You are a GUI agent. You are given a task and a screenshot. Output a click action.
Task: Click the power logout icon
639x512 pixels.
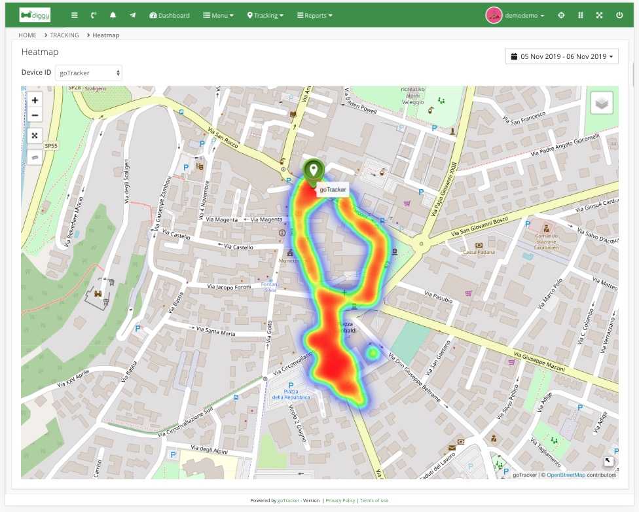tap(619, 15)
